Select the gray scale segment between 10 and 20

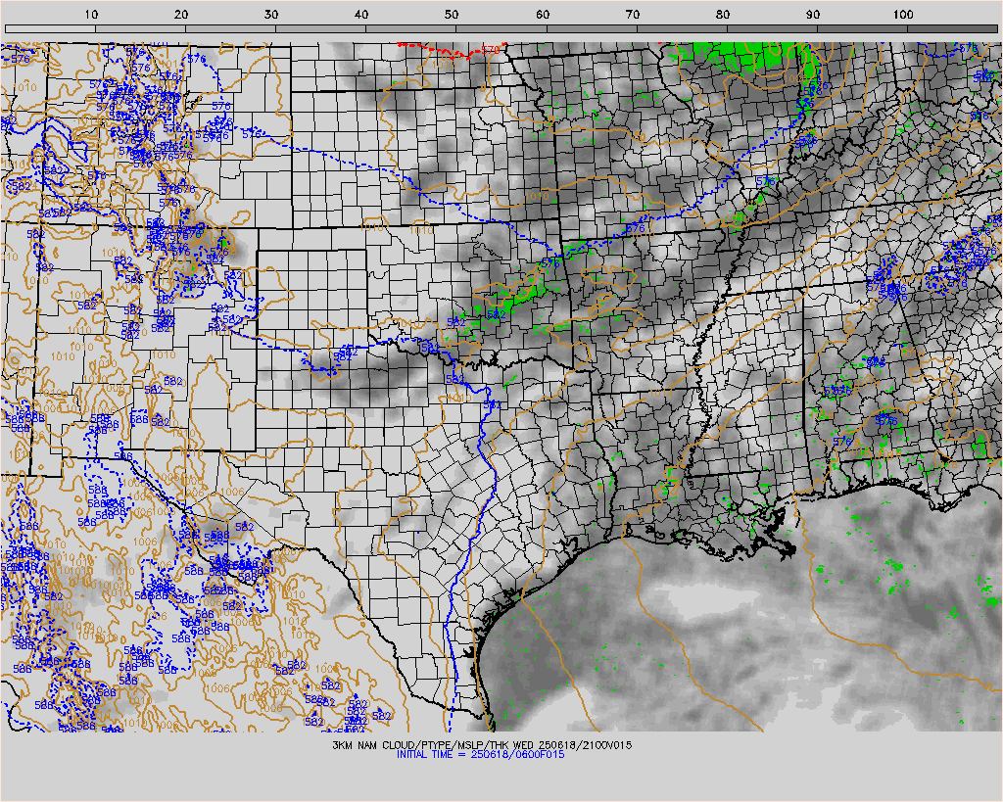click(x=141, y=28)
